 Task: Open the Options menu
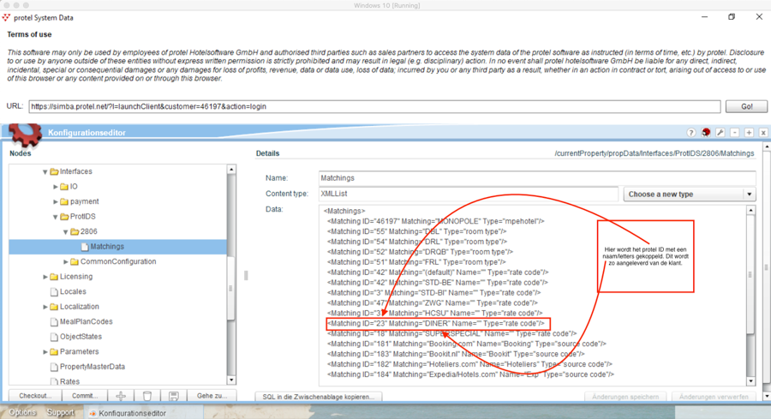coord(23,413)
